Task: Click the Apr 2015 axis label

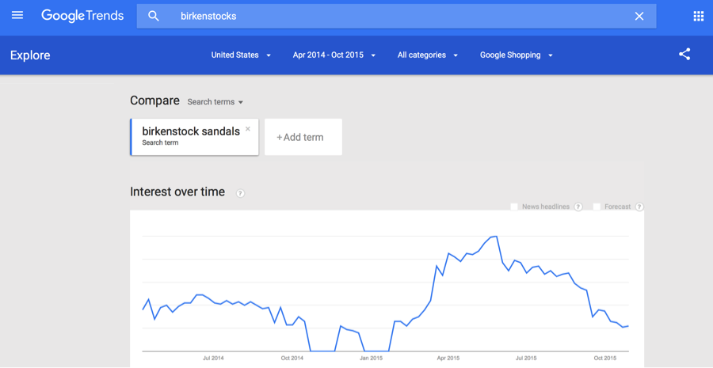Action: 449,358
